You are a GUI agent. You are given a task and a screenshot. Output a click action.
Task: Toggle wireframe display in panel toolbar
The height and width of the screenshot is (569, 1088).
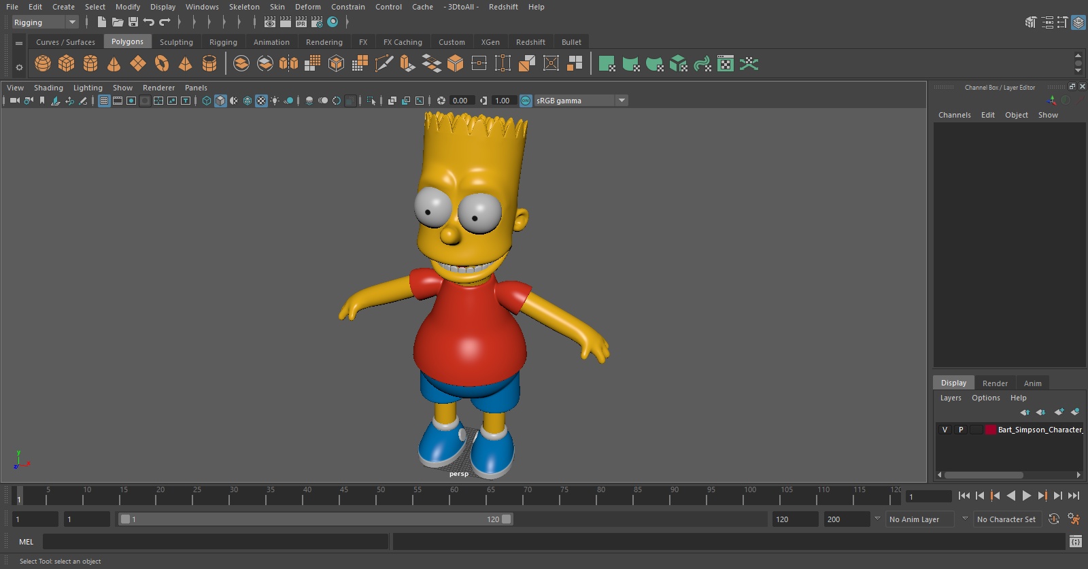(207, 101)
